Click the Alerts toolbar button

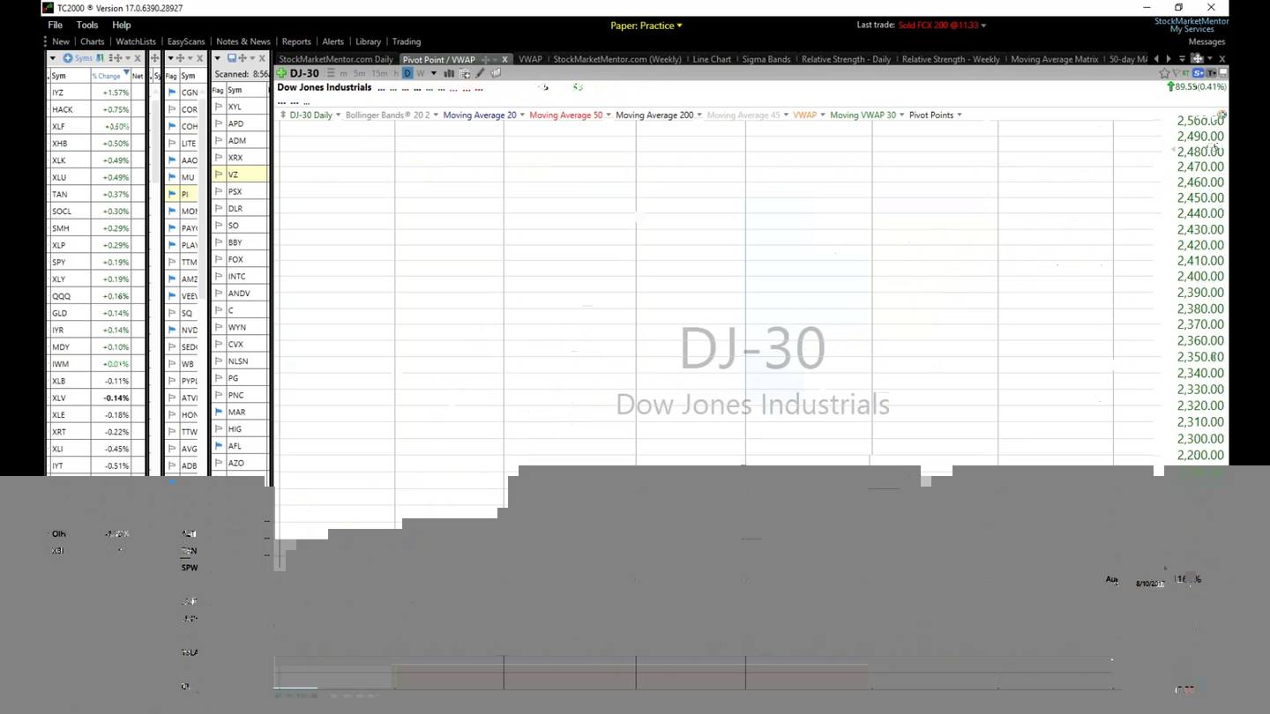coord(332,41)
